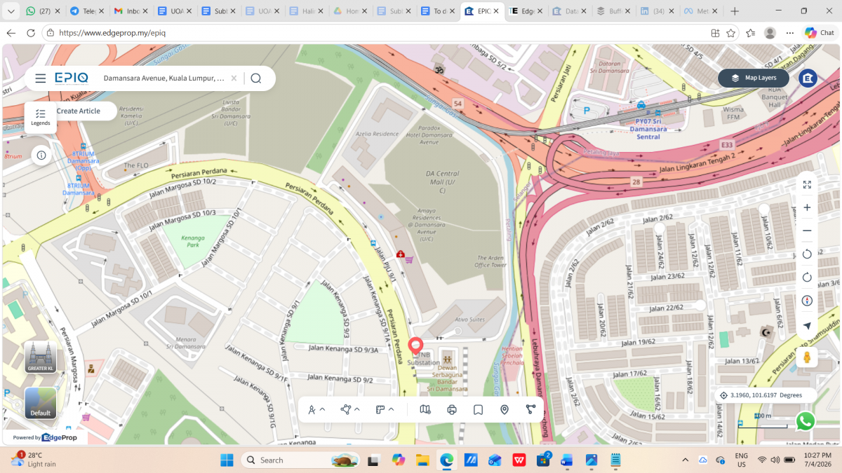Click the print map icon
Image resolution: width=842 pixels, height=473 pixels.
pyautogui.click(x=452, y=410)
